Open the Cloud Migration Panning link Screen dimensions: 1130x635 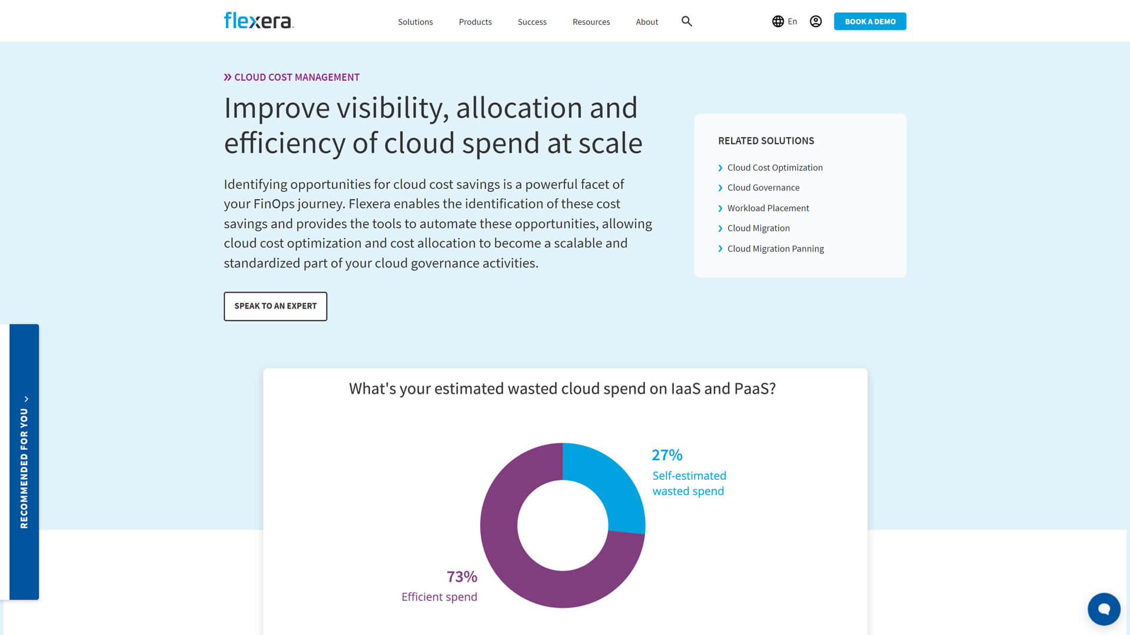point(775,248)
